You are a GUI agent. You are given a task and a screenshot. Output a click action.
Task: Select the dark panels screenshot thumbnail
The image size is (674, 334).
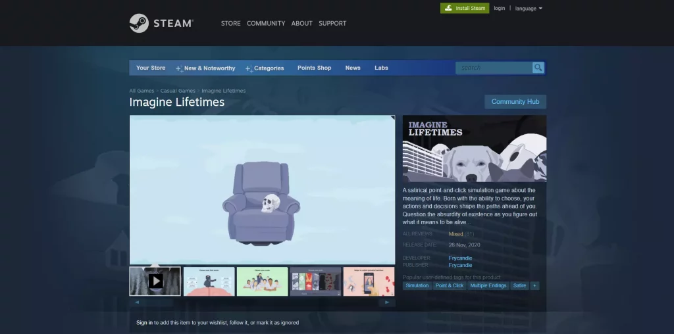pyautogui.click(x=315, y=281)
